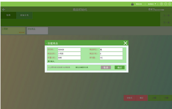Click the 商品价格 price input field
The image size is (172, 109).
[x=111, y=54]
